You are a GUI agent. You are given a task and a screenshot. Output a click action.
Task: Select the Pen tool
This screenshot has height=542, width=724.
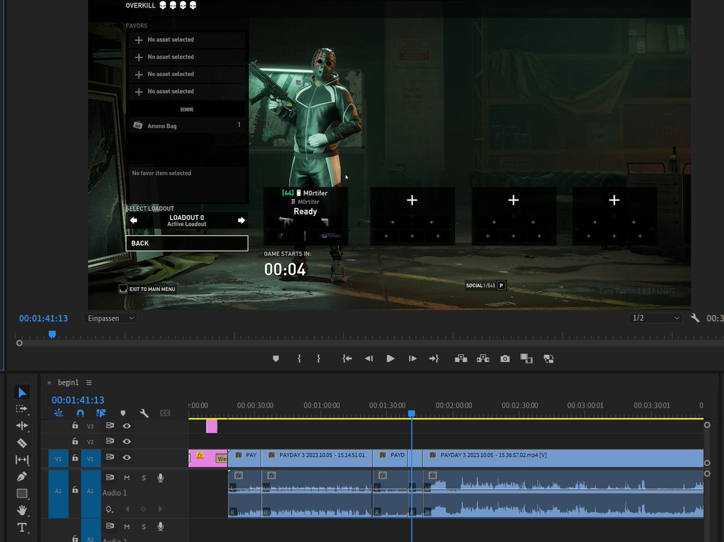(x=22, y=476)
